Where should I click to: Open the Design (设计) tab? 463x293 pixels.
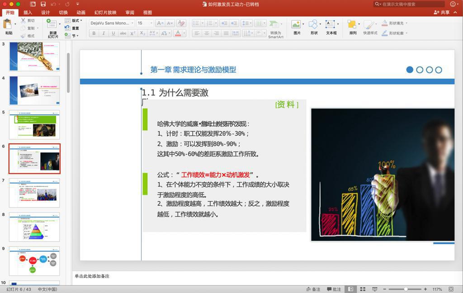[46, 12]
